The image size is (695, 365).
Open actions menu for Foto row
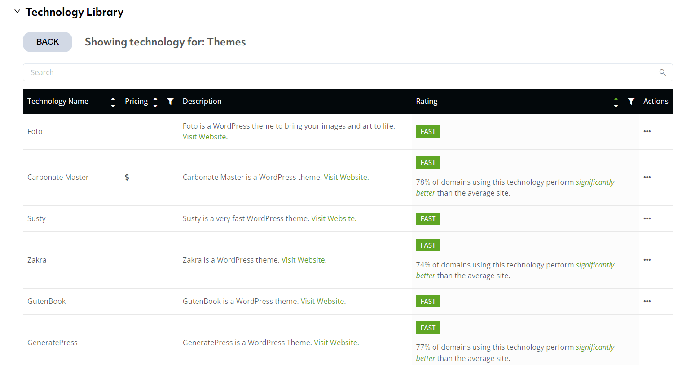pos(647,131)
